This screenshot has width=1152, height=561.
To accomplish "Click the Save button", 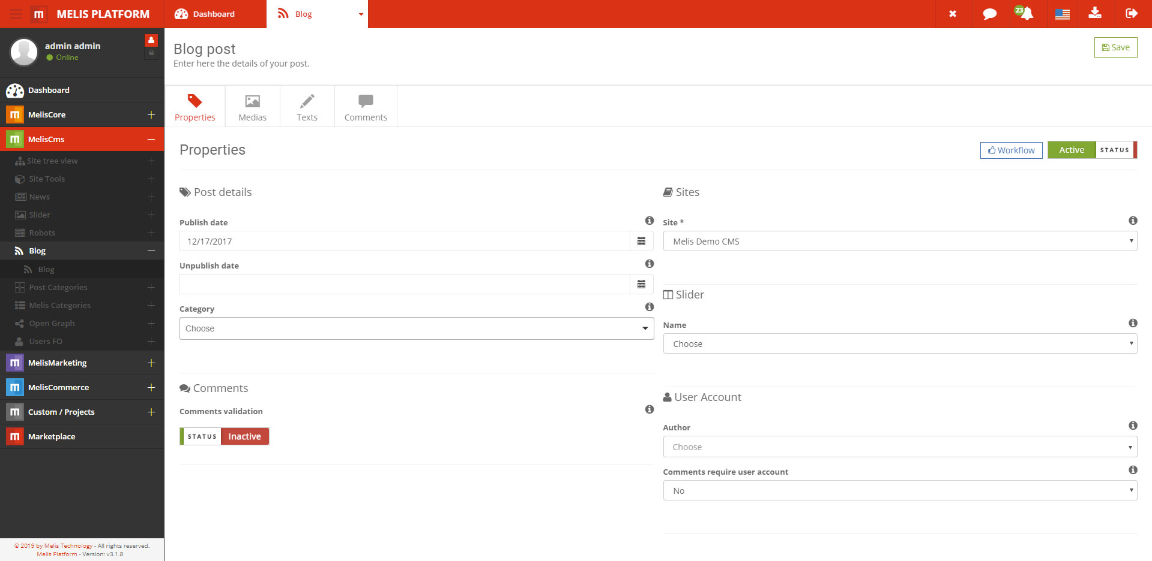I will [x=1115, y=47].
